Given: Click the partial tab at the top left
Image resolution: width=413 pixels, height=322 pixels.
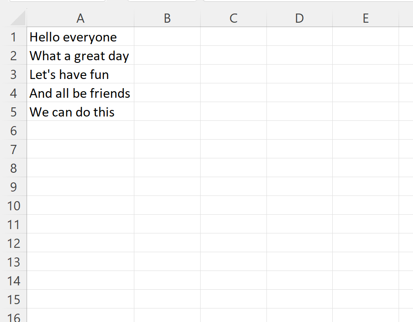Looking at the screenshot, I should point(57,1).
